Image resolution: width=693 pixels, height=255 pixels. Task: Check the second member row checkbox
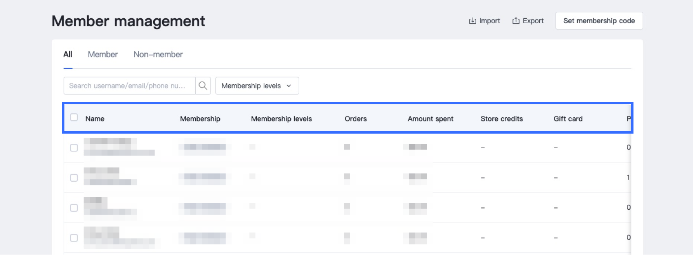pyautogui.click(x=74, y=178)
